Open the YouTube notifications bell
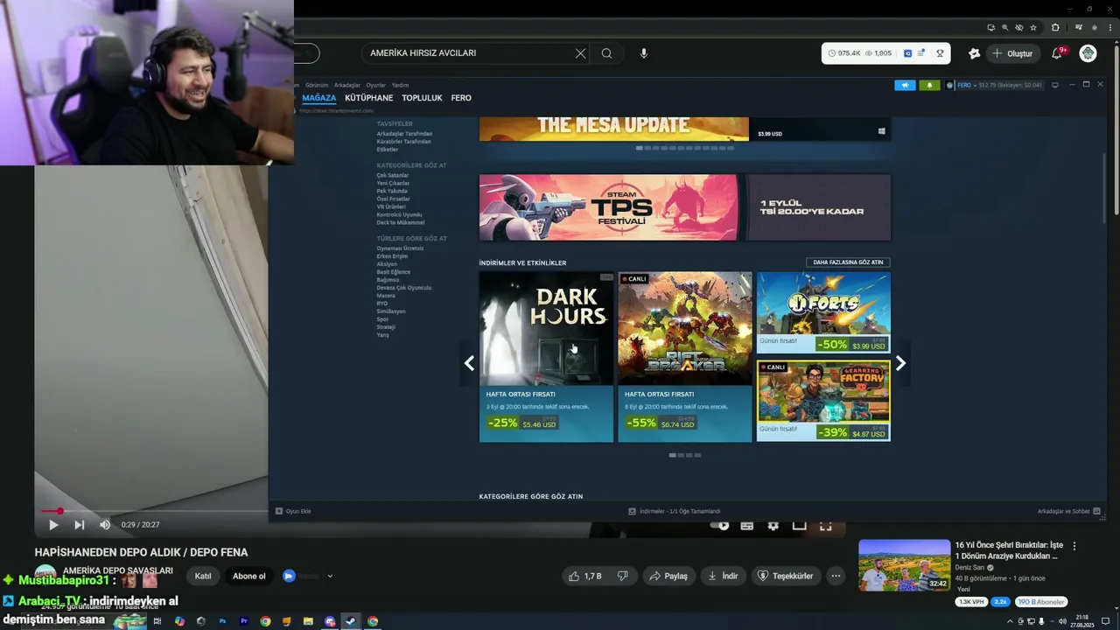1120x630 pixels. [1057, 53]
